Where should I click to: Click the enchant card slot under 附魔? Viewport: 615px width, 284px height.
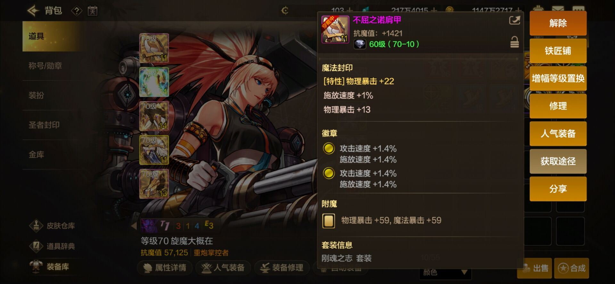pyautogui.click(x=329, y=221)
